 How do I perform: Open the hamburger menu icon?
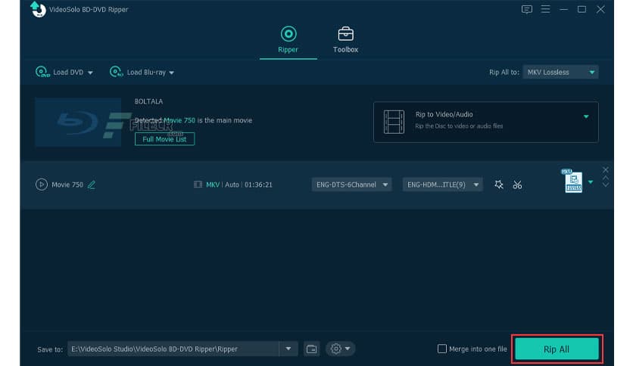pos(545,9)
